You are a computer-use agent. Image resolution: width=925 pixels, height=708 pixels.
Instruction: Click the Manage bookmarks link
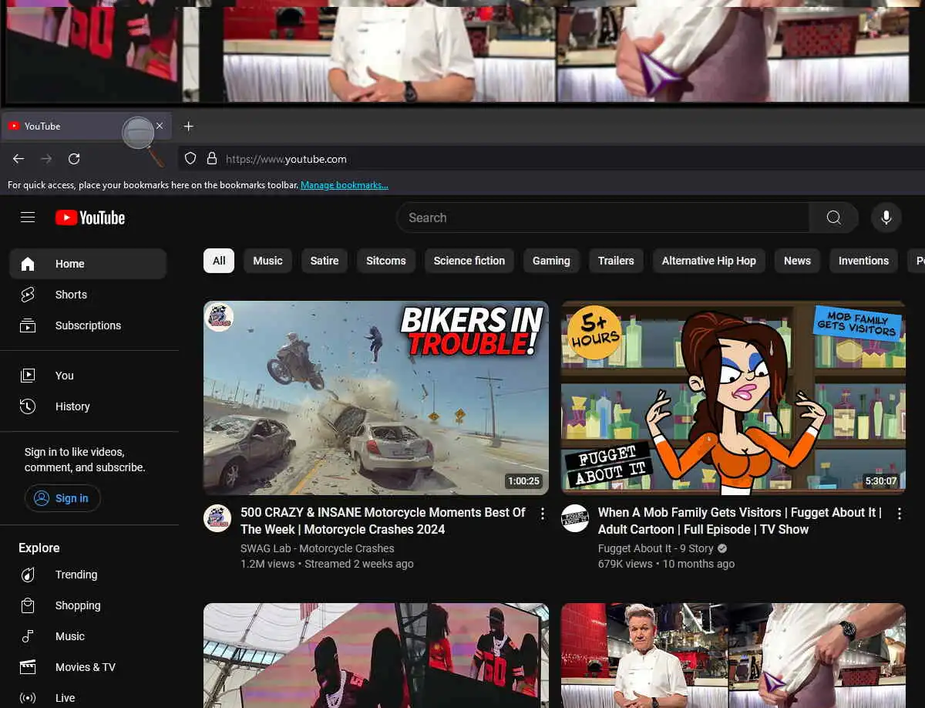(345, 185)
